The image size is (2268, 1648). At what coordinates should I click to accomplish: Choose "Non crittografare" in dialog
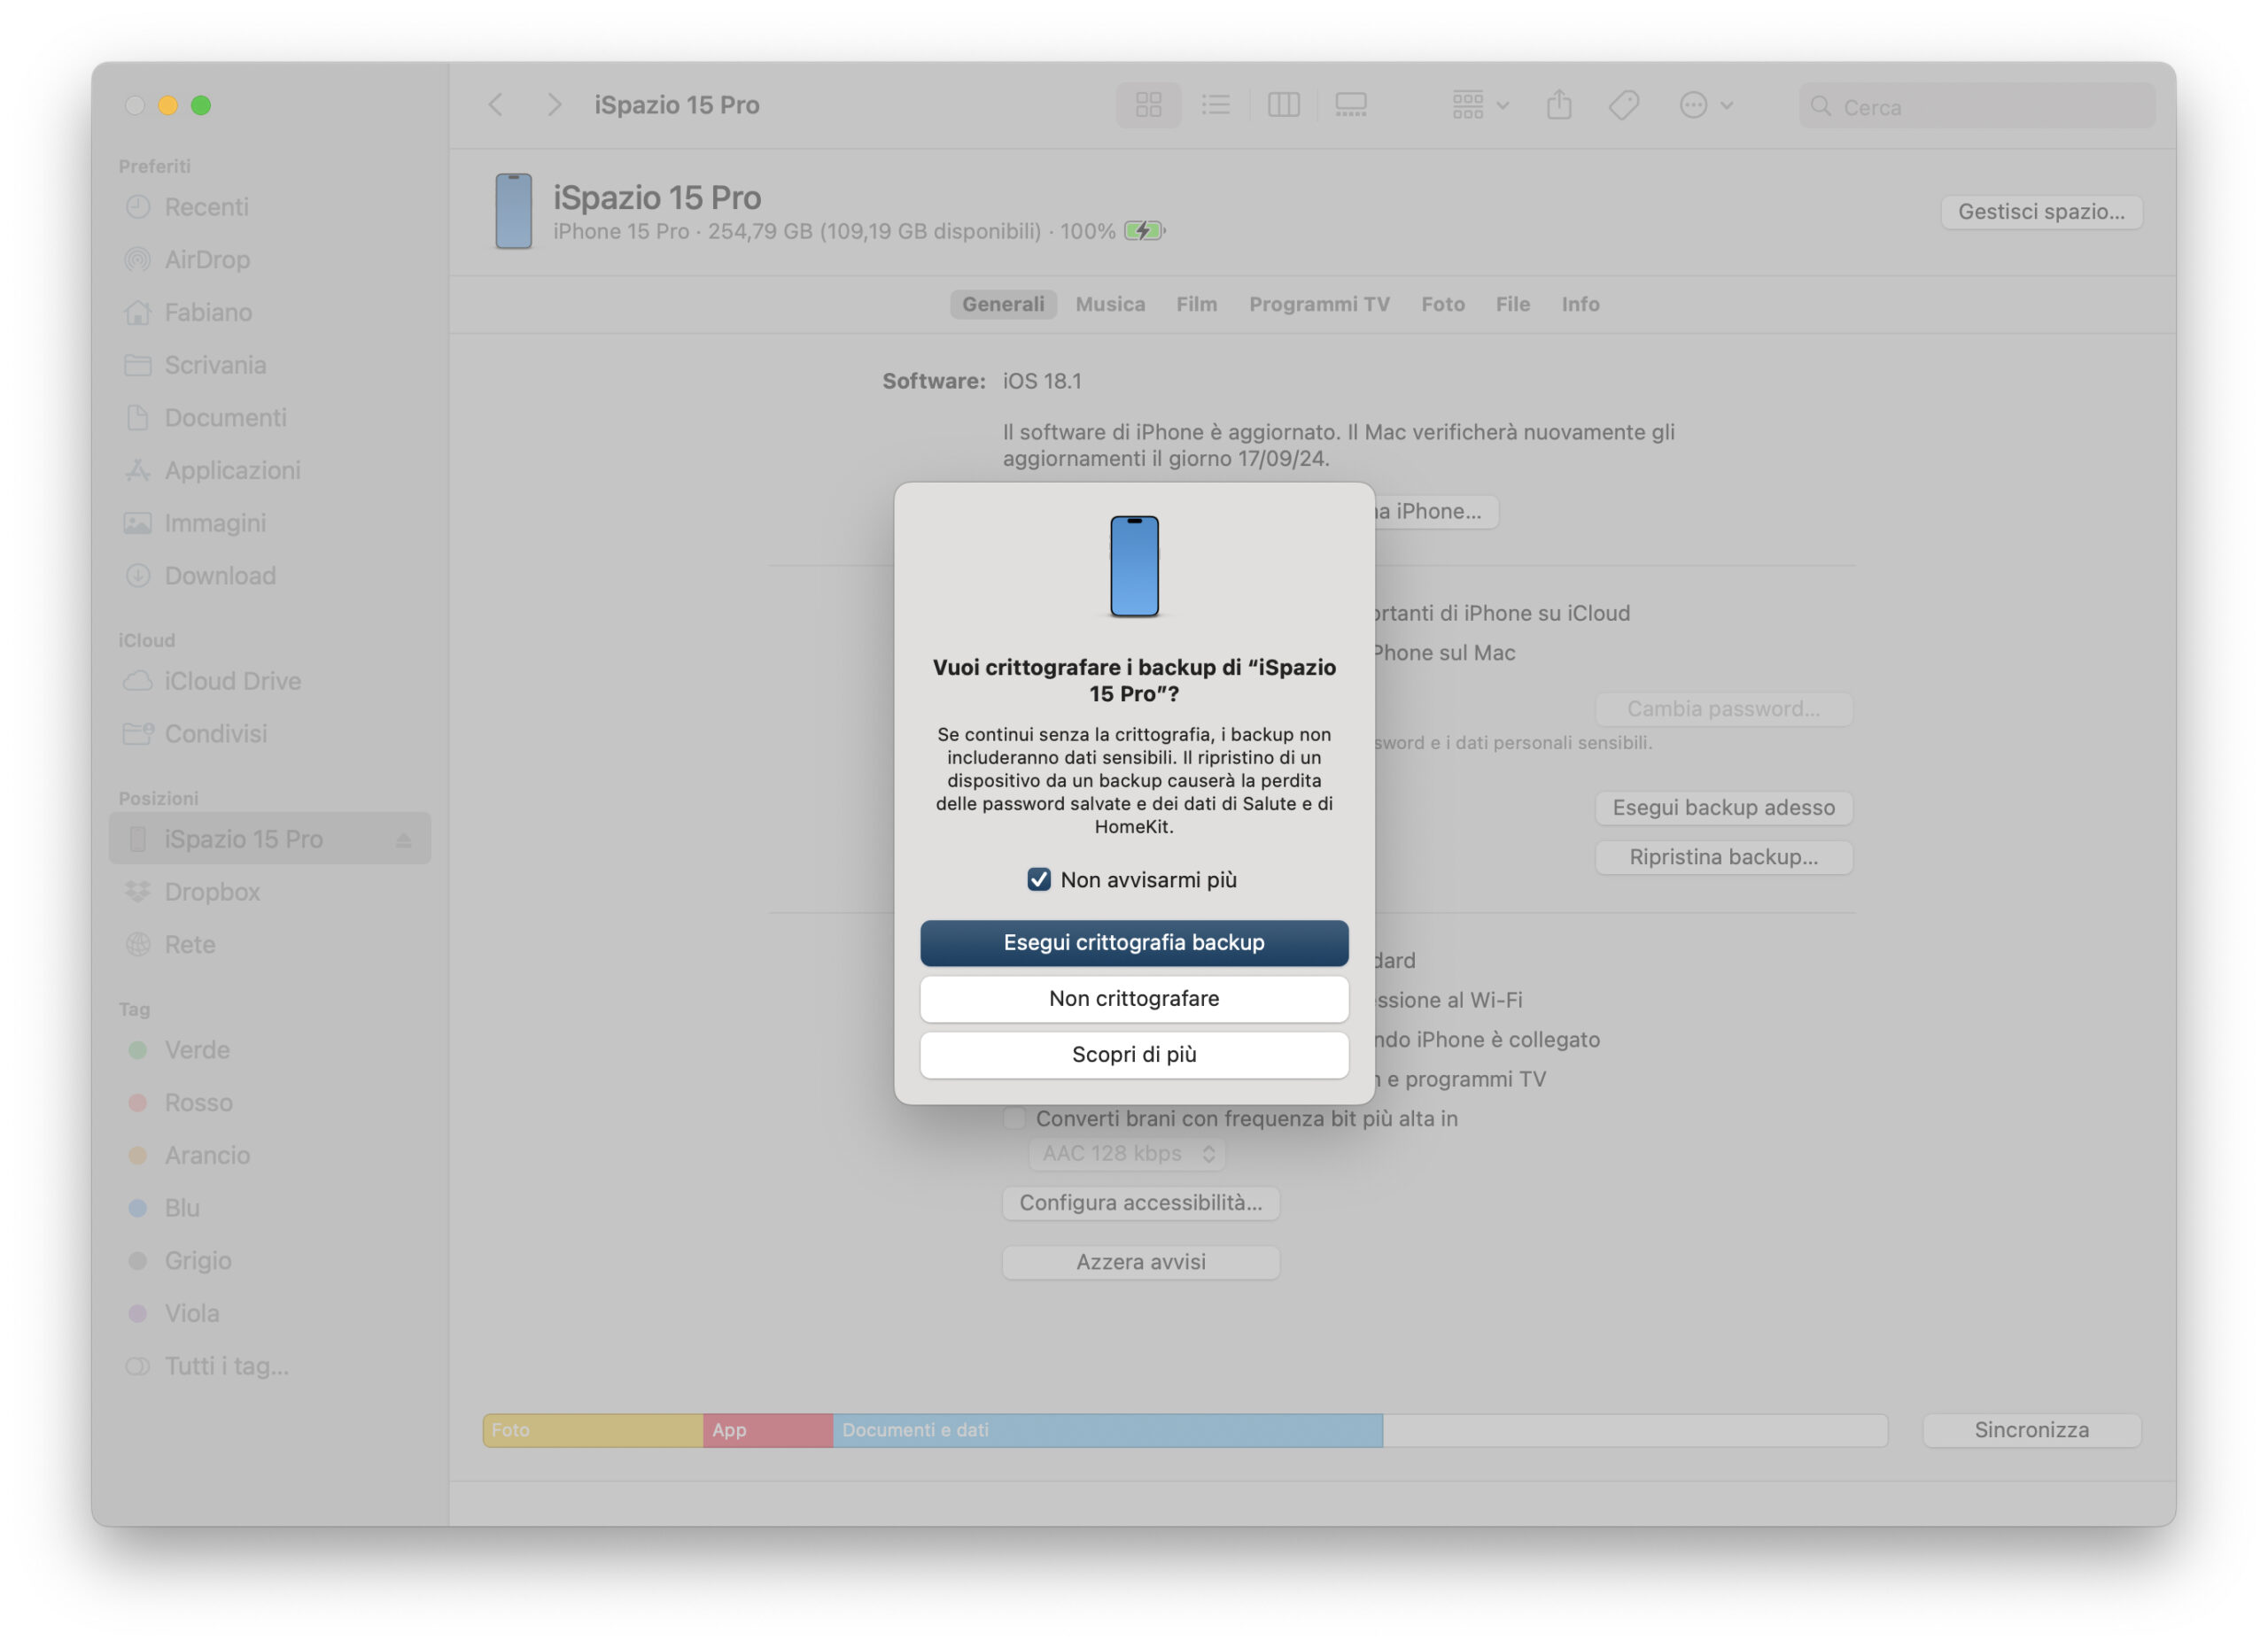(x=1133, y=998)
